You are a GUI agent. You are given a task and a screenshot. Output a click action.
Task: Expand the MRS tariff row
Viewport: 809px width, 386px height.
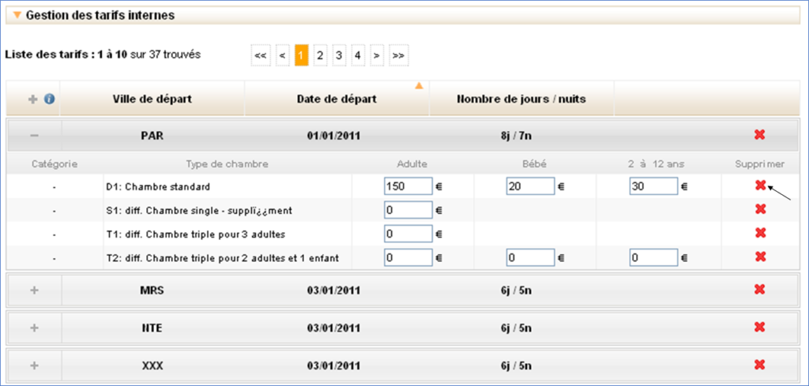pos(34,290)
